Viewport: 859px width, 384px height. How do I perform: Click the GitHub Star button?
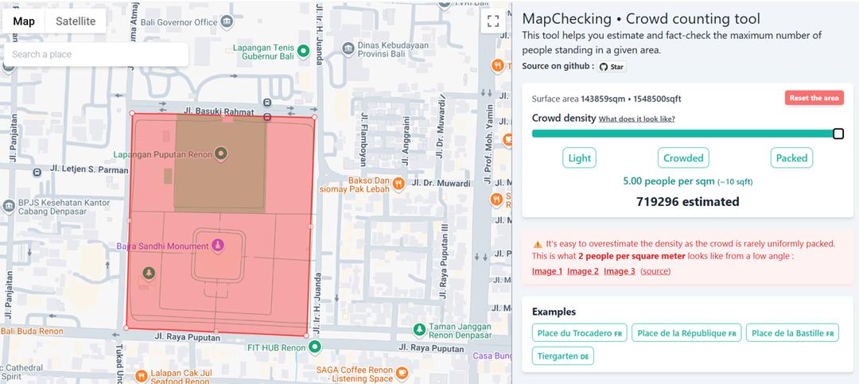[x=612, y=66]
